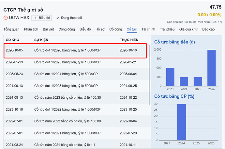225x149 pixels.
Task: Click the 2024 bar in stock dividend chart
Action: [x=182, y=122]
